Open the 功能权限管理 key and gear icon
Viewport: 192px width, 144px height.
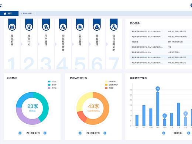click(x=63, y=27)
